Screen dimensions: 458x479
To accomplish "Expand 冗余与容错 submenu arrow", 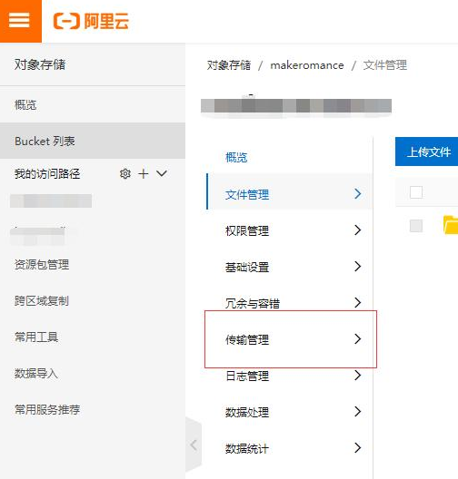I will click(x=357, y=302).
